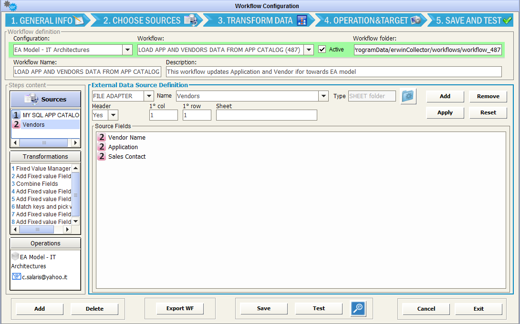Click the Sources panel header button

click(x=45, y=99)
